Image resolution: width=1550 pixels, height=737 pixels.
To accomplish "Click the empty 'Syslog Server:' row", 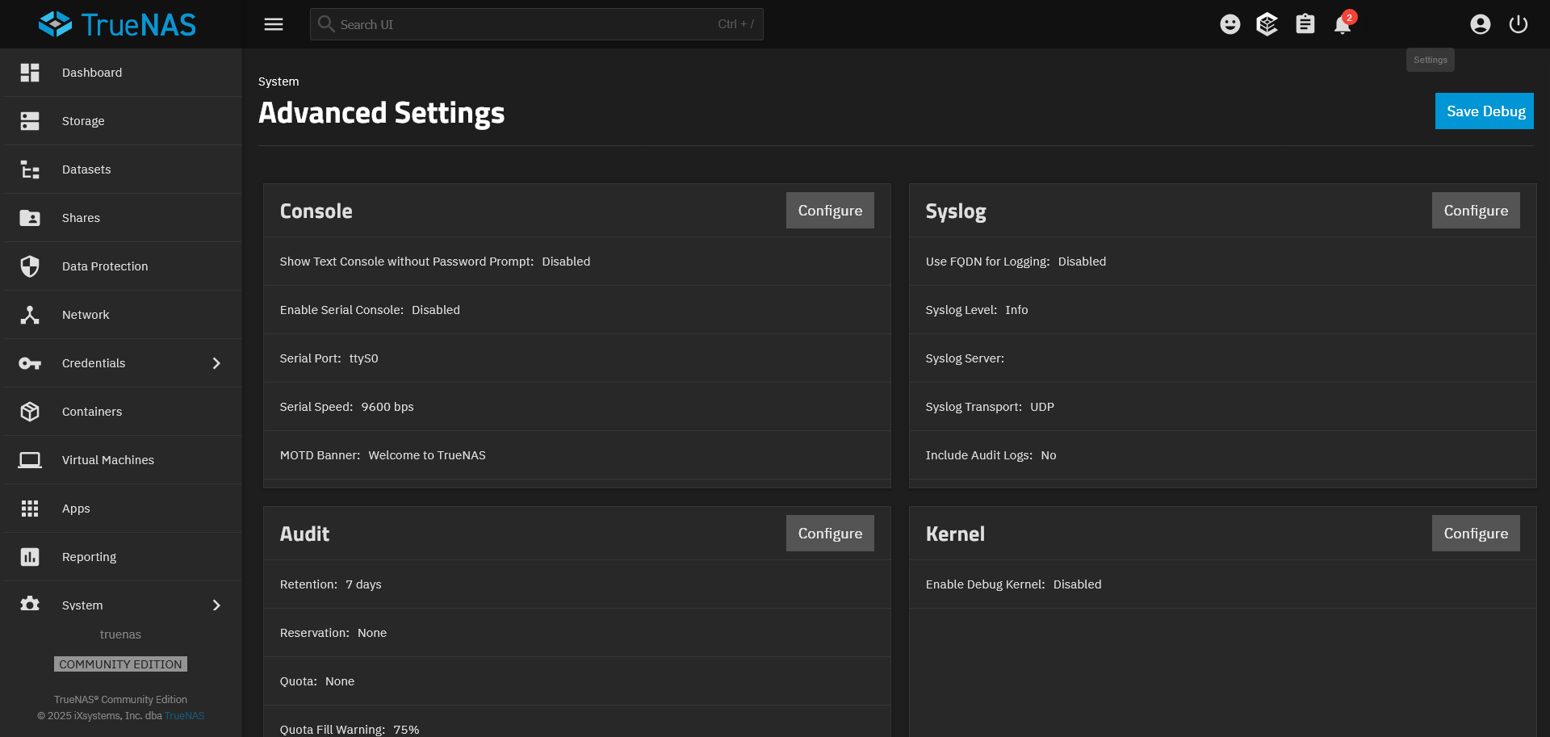I will pyautogui.click(x=1222, y=358).
